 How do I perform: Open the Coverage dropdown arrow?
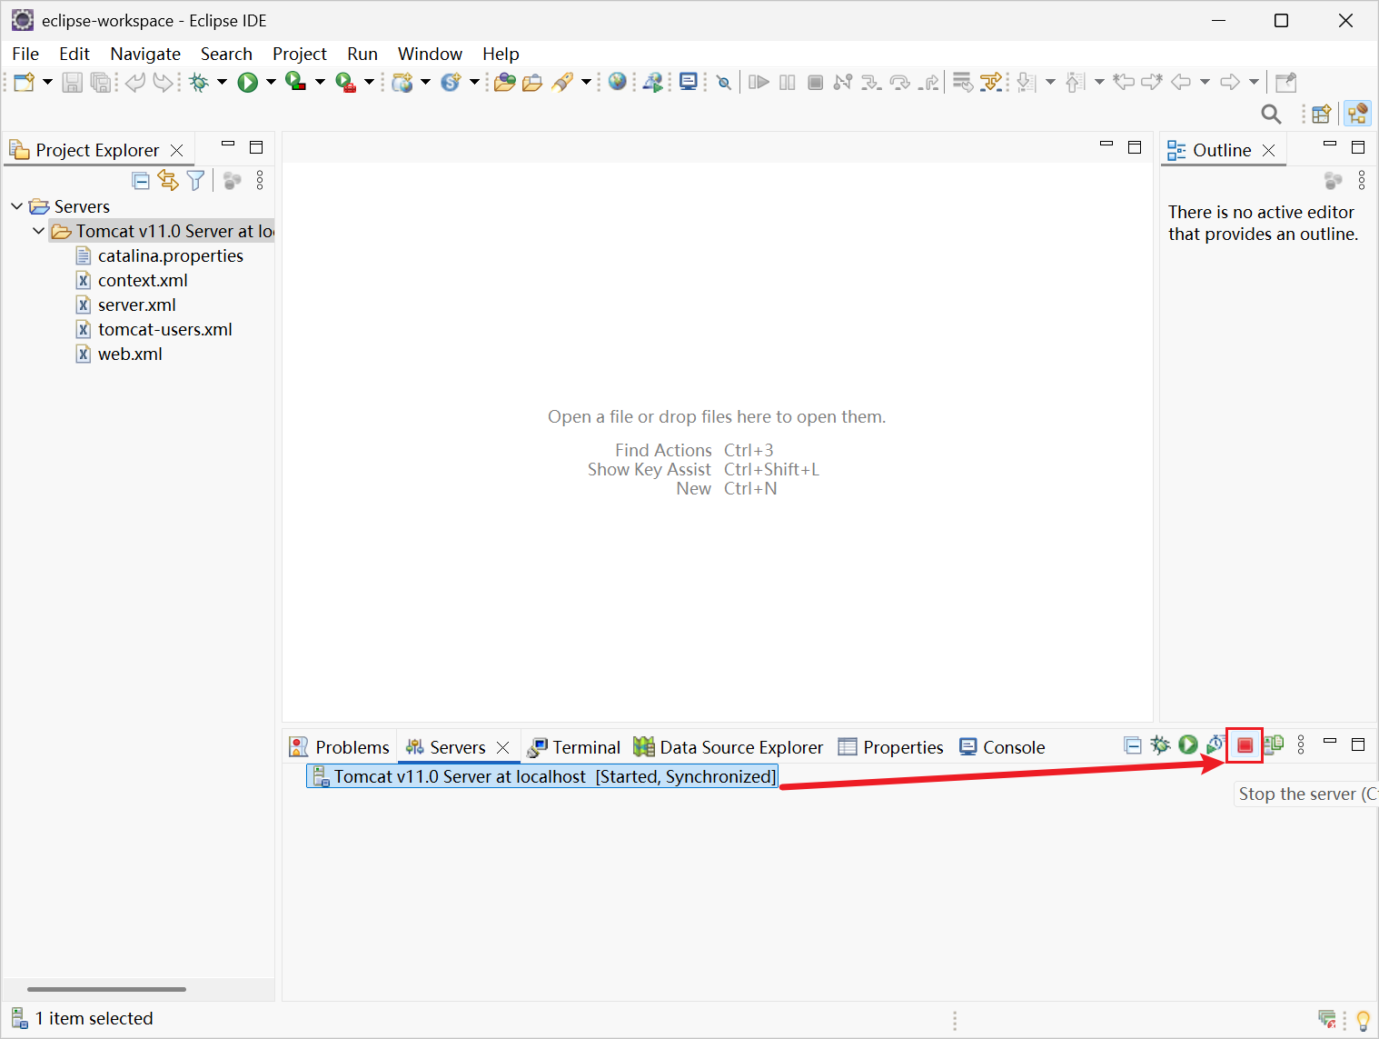(x=320, y=83)
